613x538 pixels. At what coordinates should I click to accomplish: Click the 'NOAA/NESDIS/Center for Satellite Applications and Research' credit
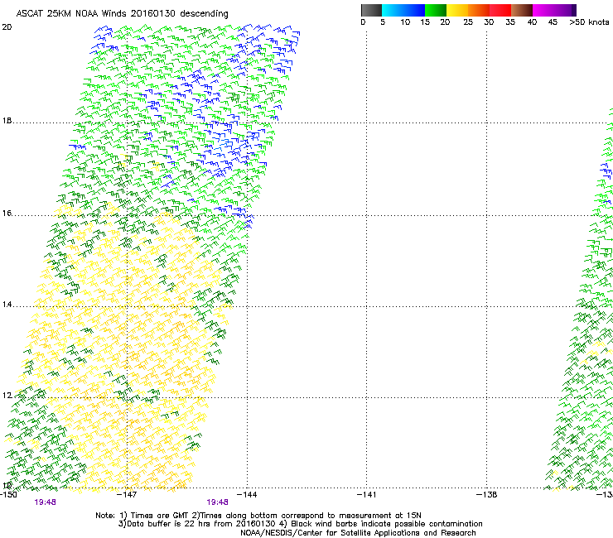[x=358, y=533]
